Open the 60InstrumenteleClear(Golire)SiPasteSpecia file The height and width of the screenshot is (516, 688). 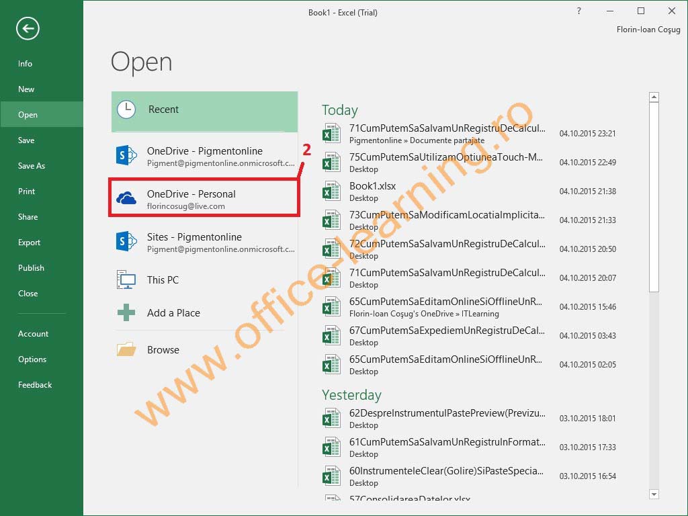point(470,476)
